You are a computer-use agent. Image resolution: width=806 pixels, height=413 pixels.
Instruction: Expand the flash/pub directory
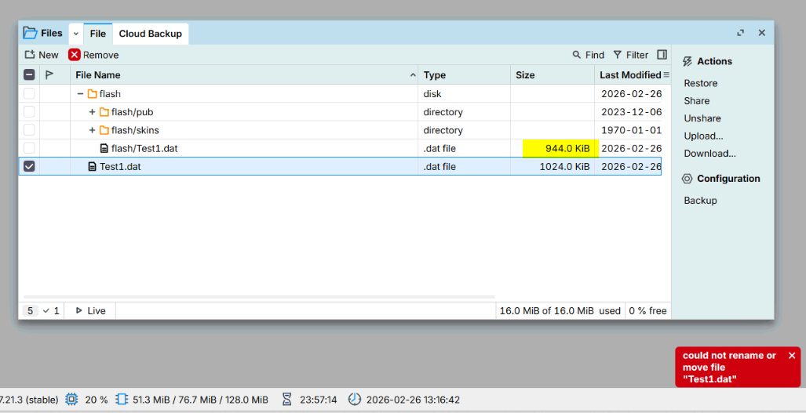pyautogui.click(x=93, y=112)
